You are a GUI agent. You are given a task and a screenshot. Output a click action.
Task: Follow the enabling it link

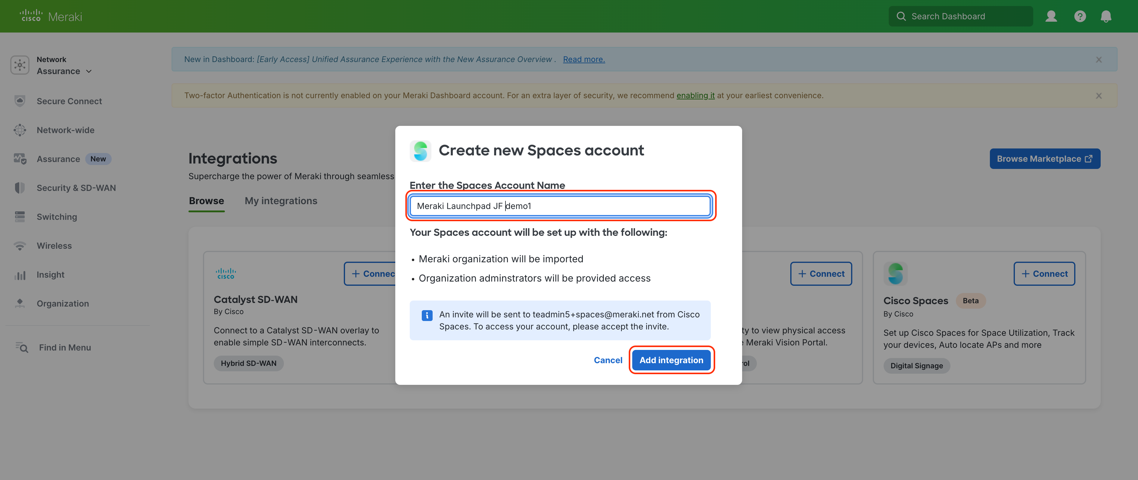coord(695,95)
